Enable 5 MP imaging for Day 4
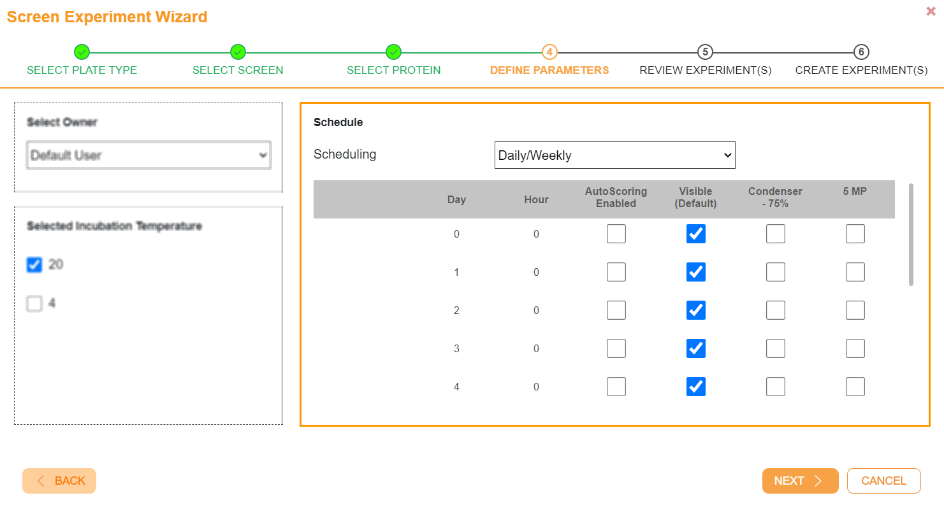 pos(855,387)
